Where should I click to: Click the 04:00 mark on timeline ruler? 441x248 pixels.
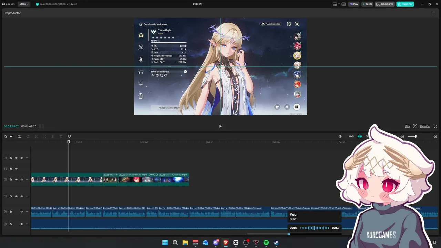(144, 142)
